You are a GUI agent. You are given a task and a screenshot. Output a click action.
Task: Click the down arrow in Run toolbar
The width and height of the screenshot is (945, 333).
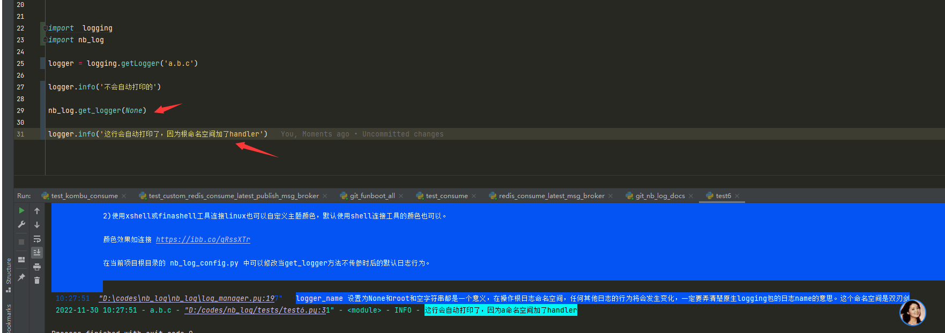click(x=37, y=225)
